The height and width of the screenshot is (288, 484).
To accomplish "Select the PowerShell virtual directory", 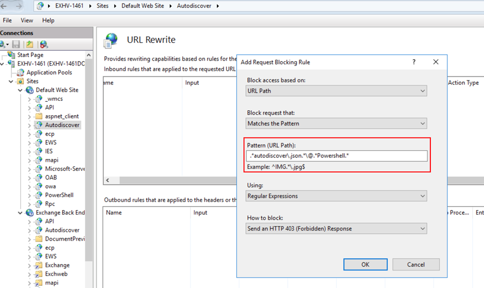I will 59,195.
